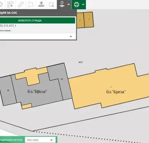Click gray building section labeled 18
This screenshot has height=143, width=149.
tap(8, 90)
